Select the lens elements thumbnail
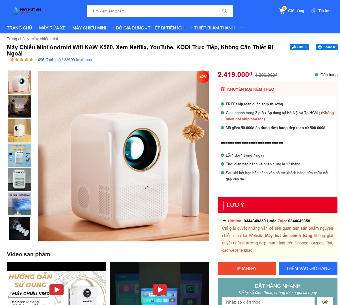 coord(20,228)
